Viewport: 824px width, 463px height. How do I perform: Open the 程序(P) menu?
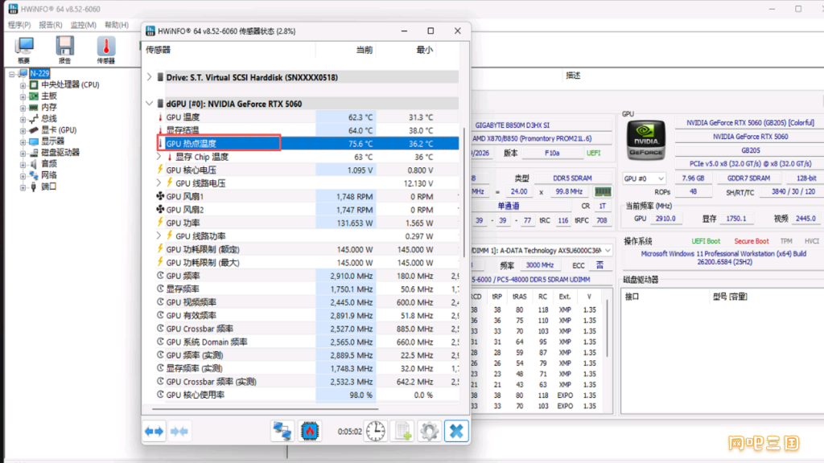coord(19,25)
